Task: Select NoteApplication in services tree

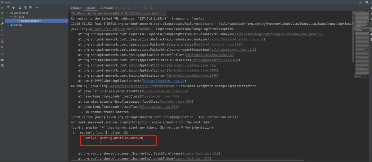Action: (31, 21)
